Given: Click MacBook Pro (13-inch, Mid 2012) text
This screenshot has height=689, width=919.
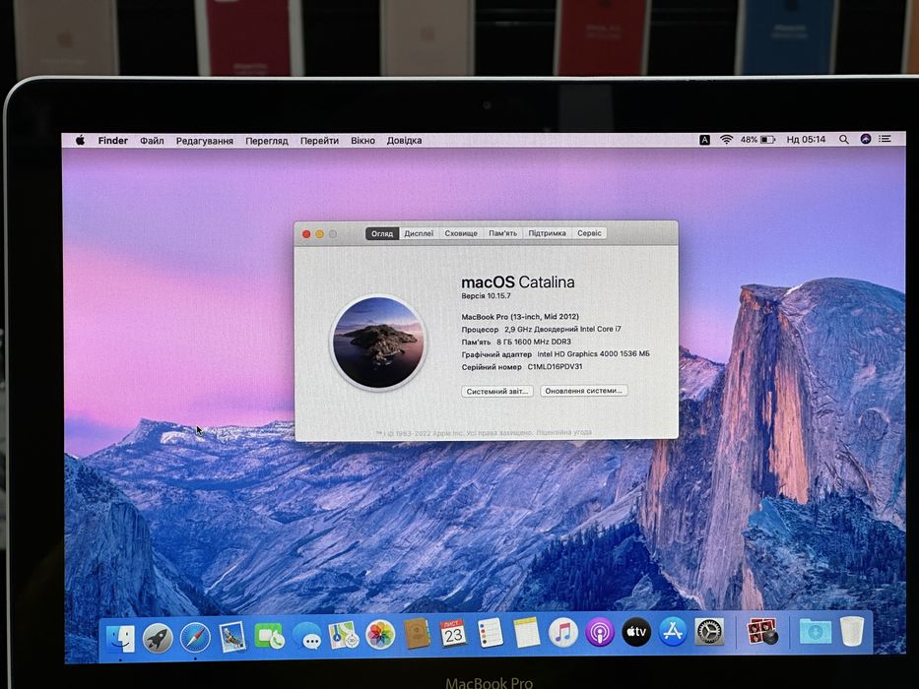Looking at the screenshot, I should [520, 316].
